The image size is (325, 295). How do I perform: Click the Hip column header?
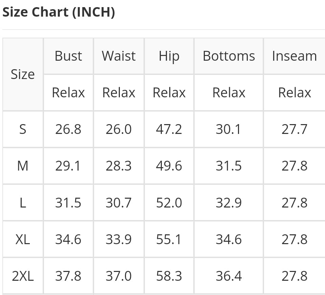(x=169, y=56)
